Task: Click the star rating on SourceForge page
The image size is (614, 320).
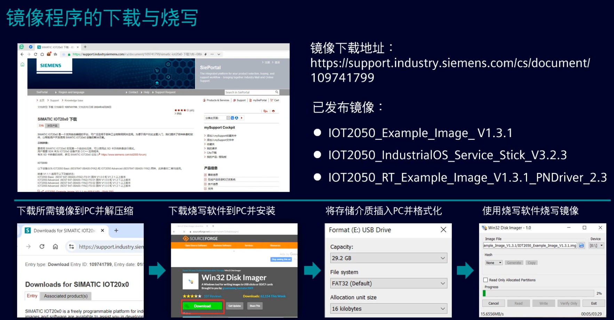Action: point(192,296)
